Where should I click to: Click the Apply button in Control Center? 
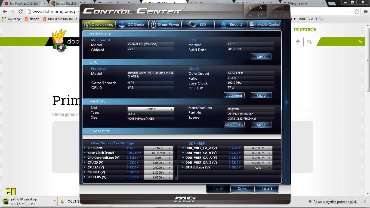click(x=218, y=189)
